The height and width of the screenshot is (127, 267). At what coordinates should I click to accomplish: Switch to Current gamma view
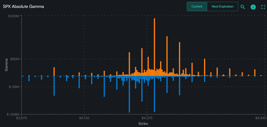[197, 7]
